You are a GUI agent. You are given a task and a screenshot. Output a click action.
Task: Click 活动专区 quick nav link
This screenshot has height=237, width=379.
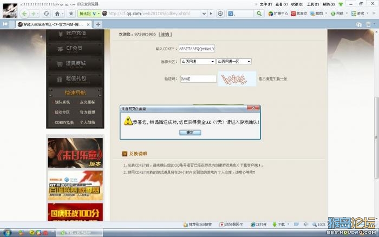62,112
